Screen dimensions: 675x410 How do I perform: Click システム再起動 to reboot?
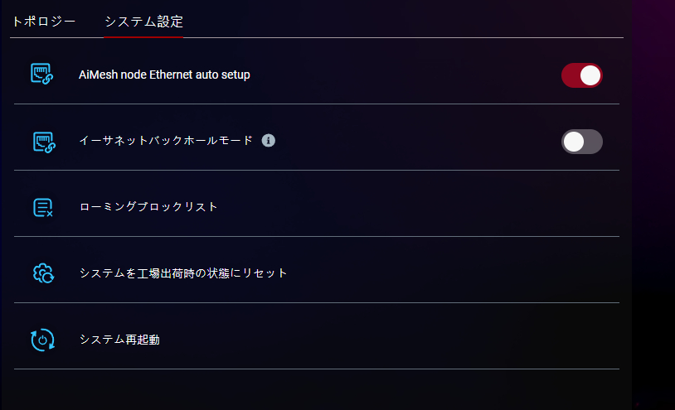pos(119,339)
